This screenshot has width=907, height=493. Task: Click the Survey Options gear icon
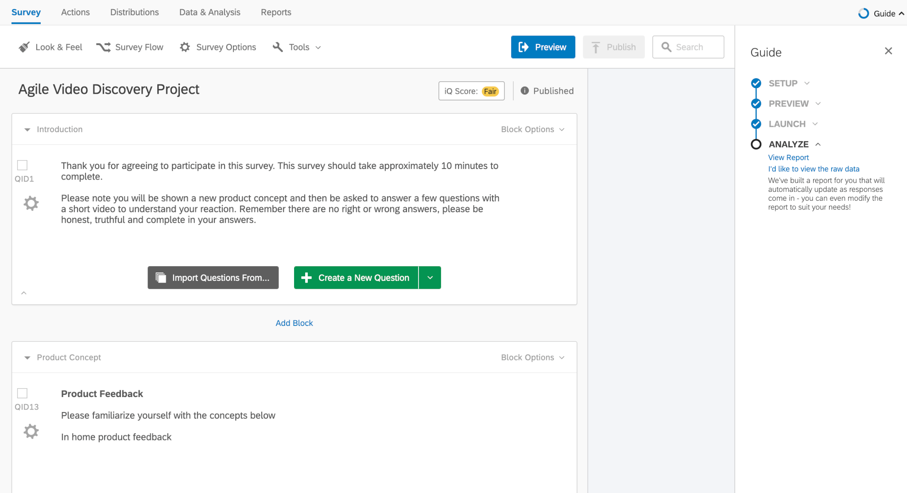185,47
